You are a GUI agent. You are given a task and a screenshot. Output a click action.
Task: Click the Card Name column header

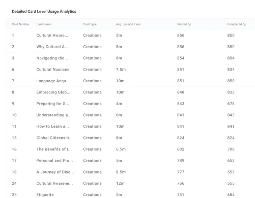[x=44, y=24]
